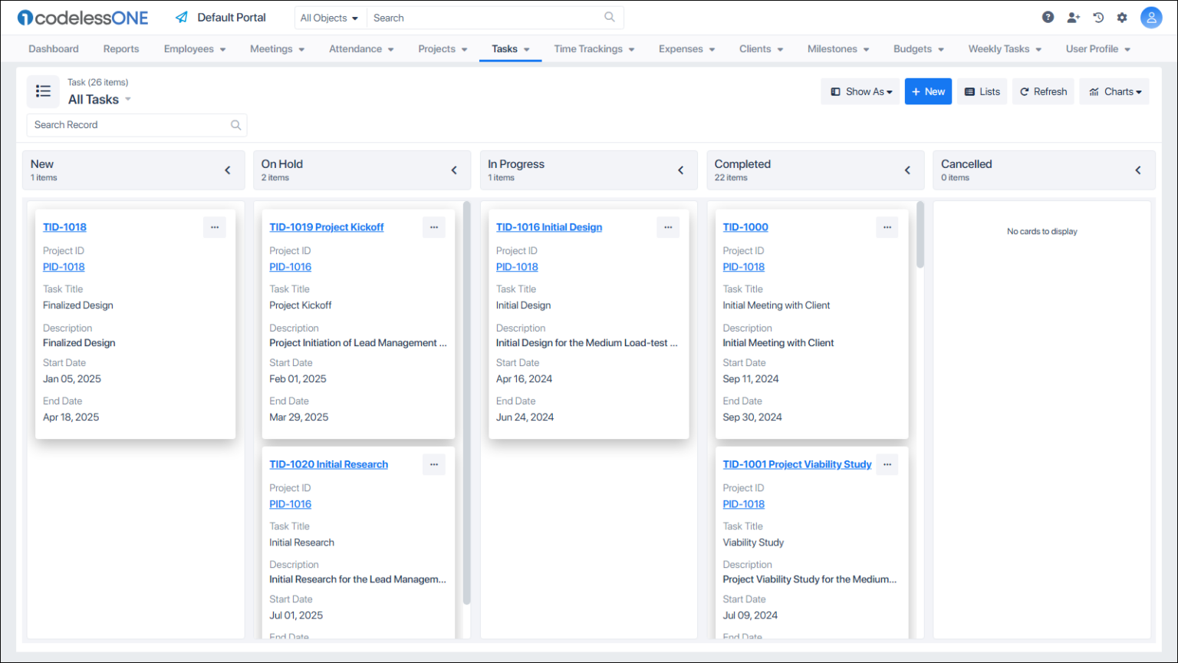Go to the Dashboard tab

tap(54, 48)
